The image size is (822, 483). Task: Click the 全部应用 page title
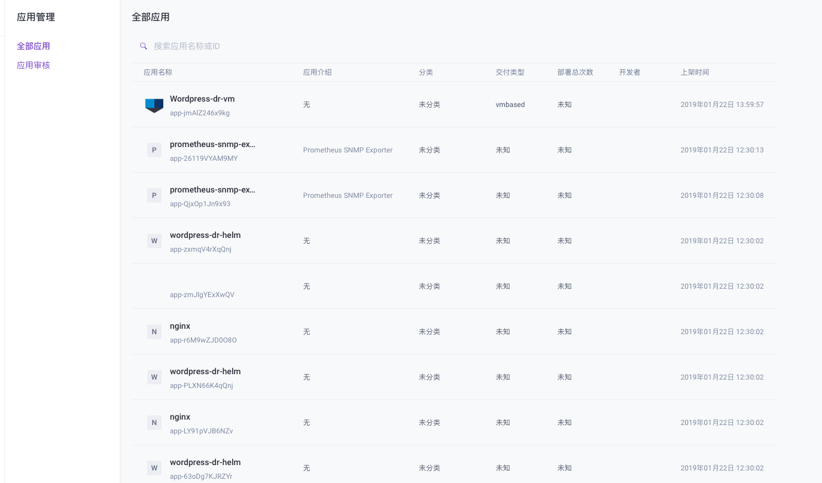151,17
